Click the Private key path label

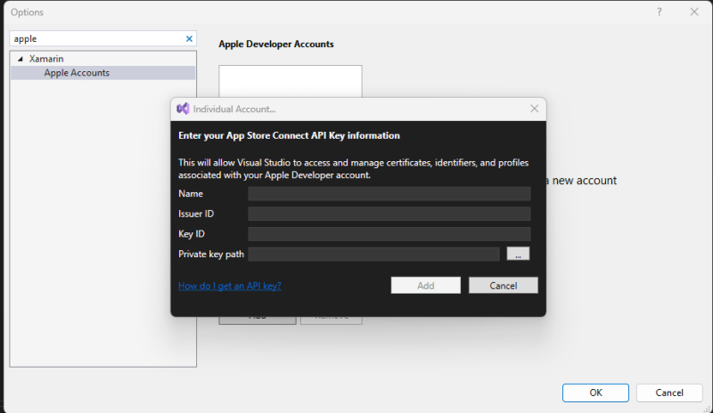[x=211, y=254]
